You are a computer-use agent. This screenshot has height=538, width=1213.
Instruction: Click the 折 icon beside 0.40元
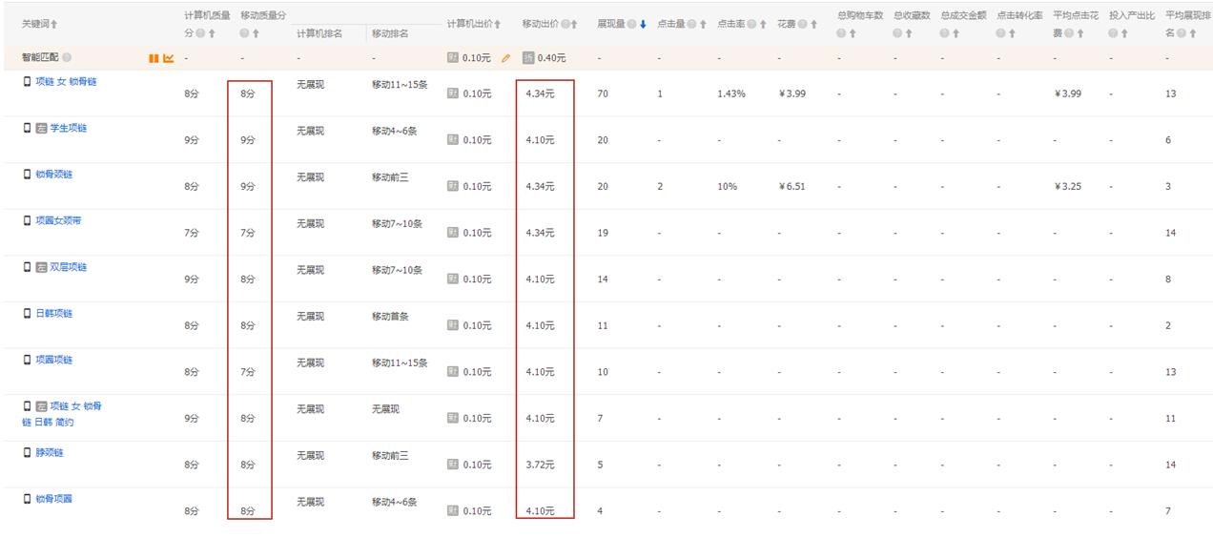point(528,58)
